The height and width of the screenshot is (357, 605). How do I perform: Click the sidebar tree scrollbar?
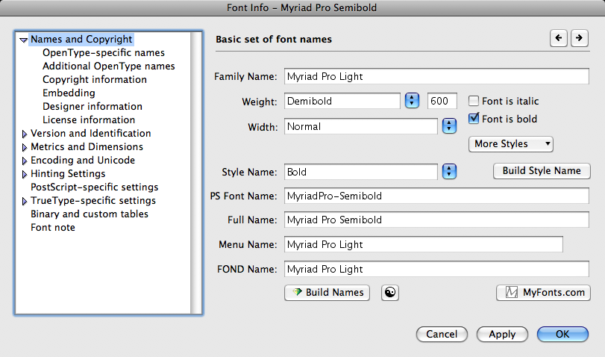point(196,173)
